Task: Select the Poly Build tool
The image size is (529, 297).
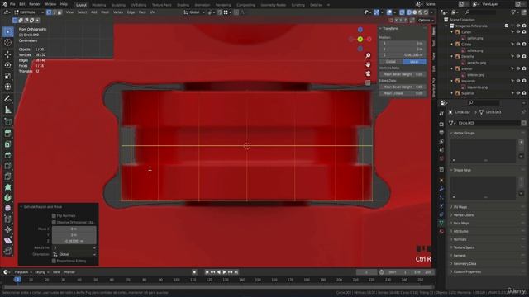Action: click(x=7, y=187)
